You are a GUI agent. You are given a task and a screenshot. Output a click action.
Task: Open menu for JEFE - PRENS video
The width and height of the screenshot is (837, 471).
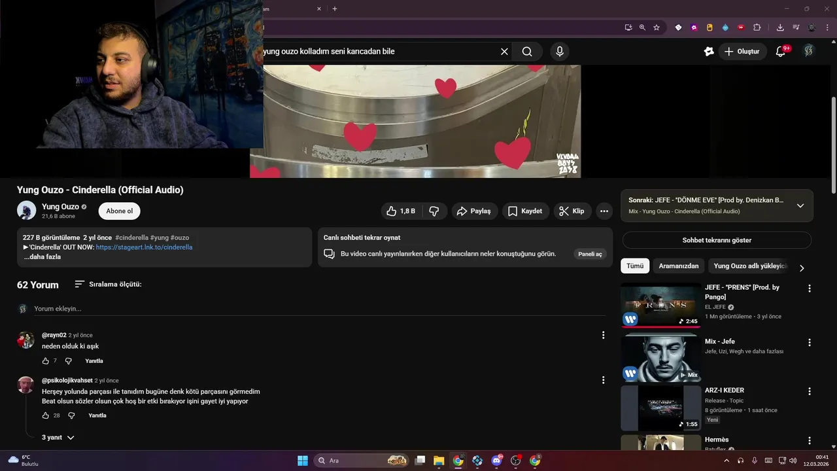[x=810, y=288]
